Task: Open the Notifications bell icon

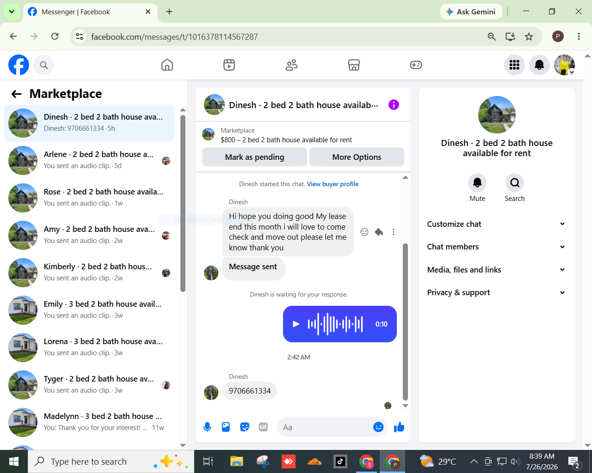Action: tap(539, 65)
